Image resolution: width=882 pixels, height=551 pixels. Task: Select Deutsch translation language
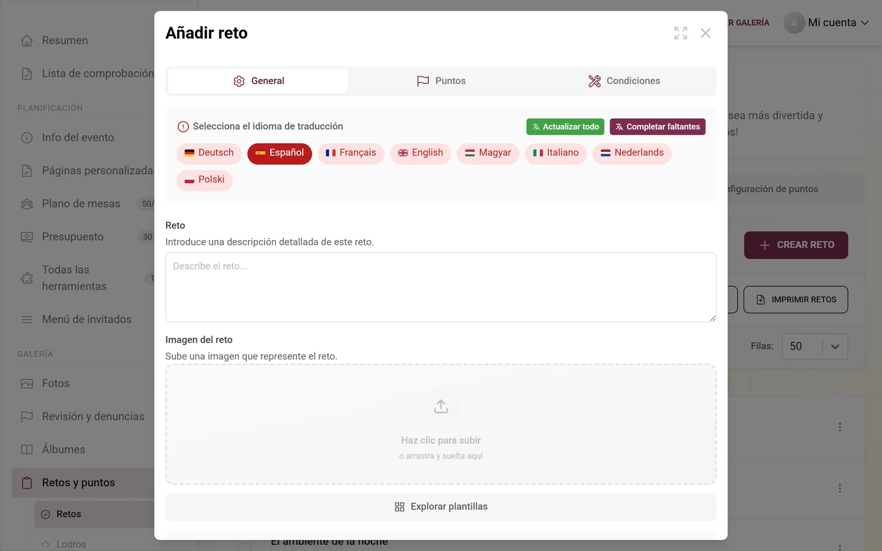[209, 153]
